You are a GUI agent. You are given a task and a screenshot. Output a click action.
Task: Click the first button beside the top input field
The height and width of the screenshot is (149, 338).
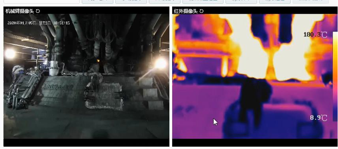tap(98, 2)
